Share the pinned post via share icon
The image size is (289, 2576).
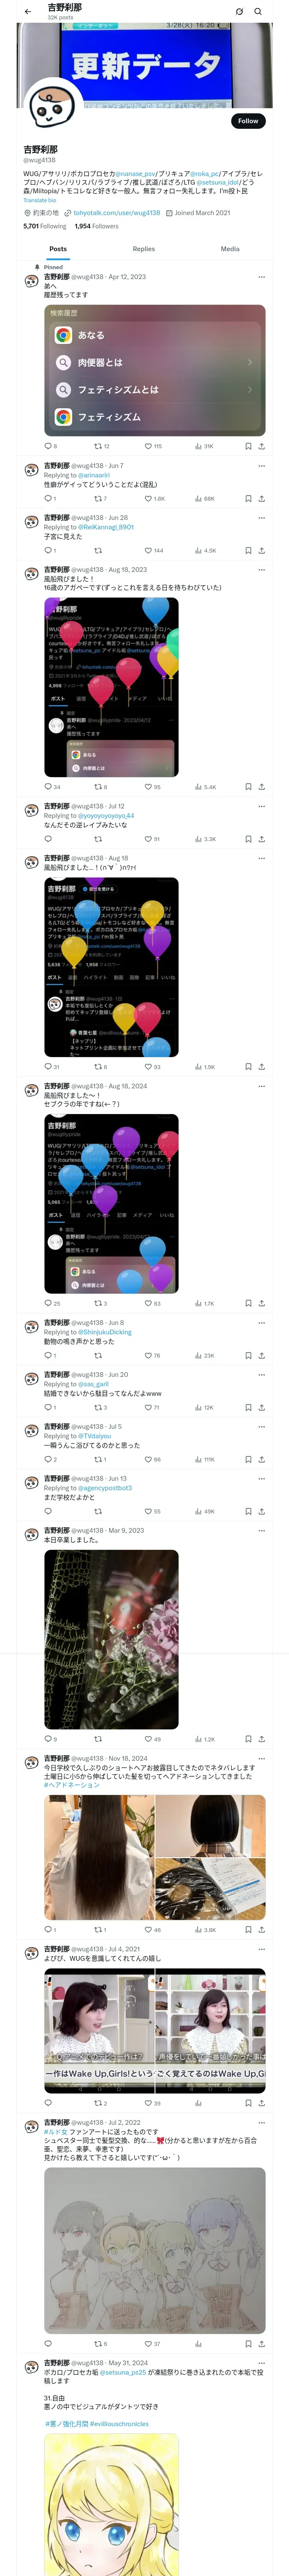(261, 446)
